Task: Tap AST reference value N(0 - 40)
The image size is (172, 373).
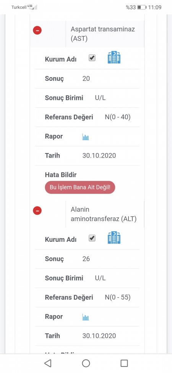Action: 118,117
